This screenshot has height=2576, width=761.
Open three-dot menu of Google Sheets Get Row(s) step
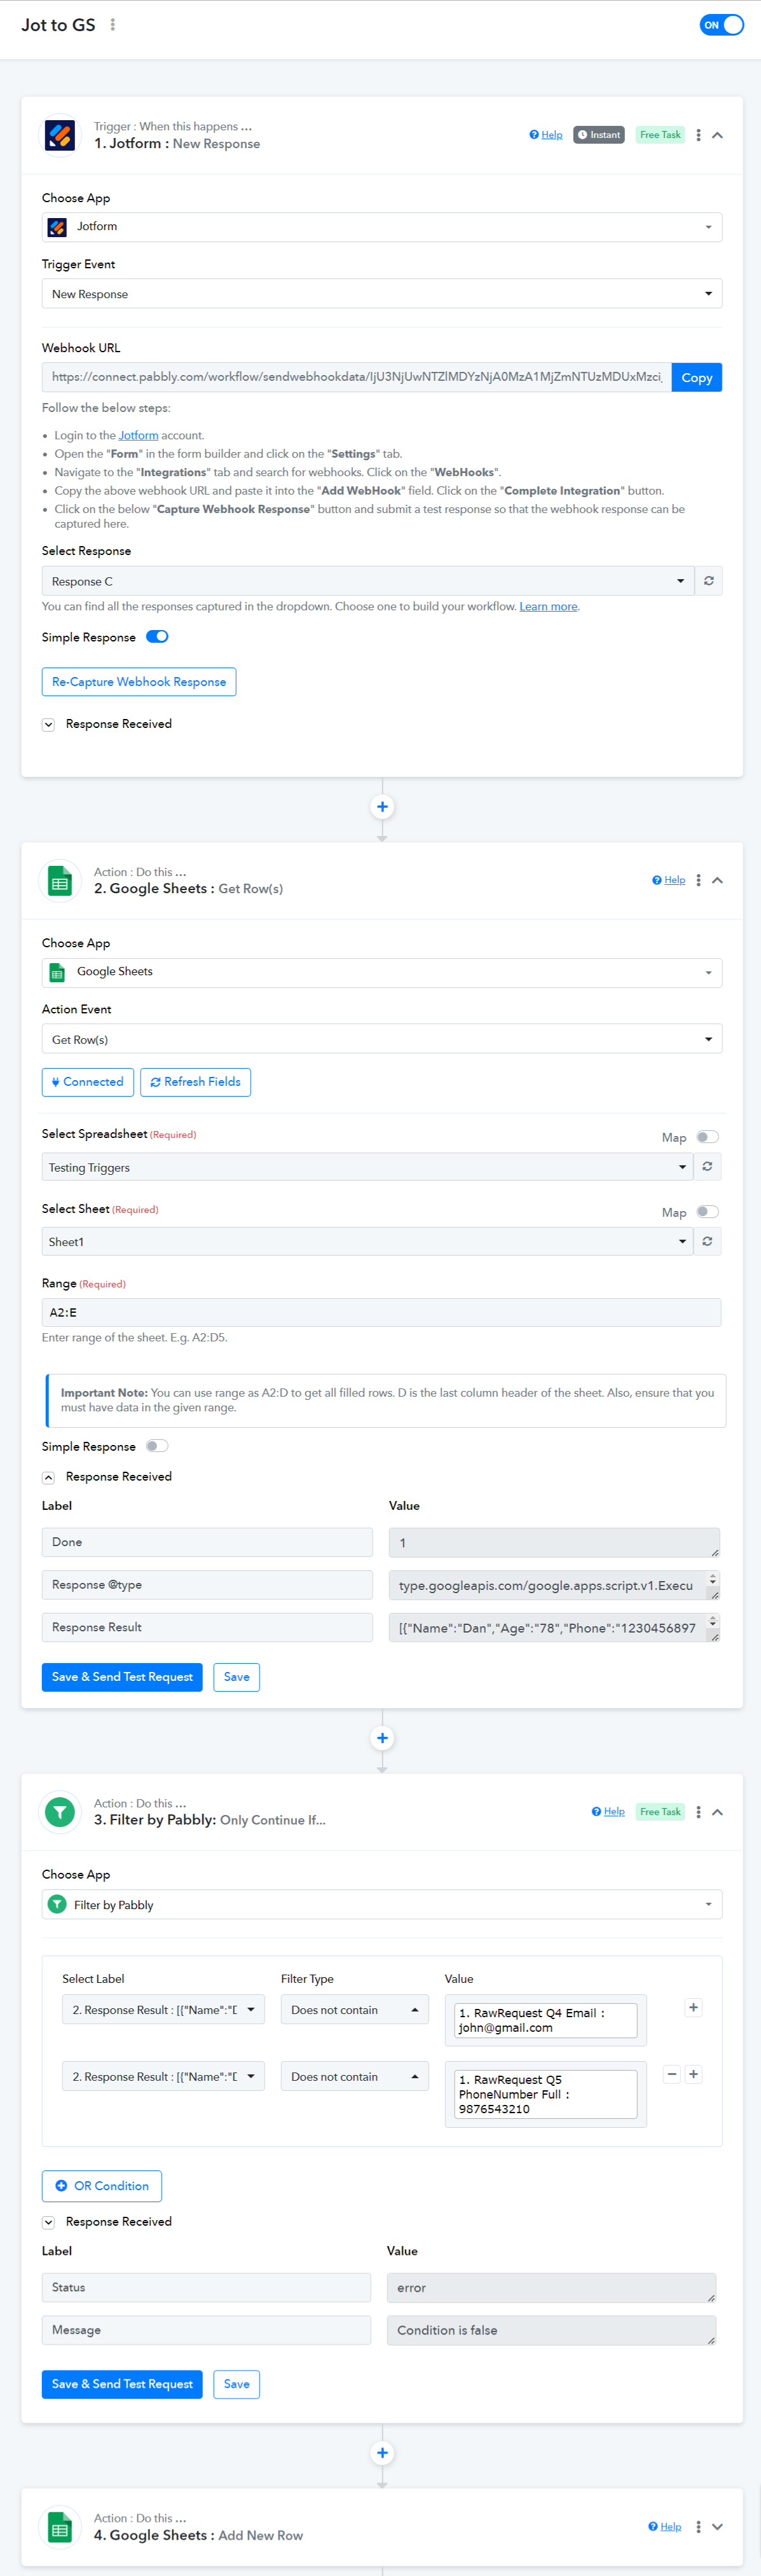pos(698,880)
